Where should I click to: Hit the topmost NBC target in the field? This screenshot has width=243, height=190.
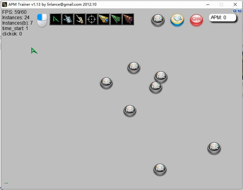click(134, 68)
